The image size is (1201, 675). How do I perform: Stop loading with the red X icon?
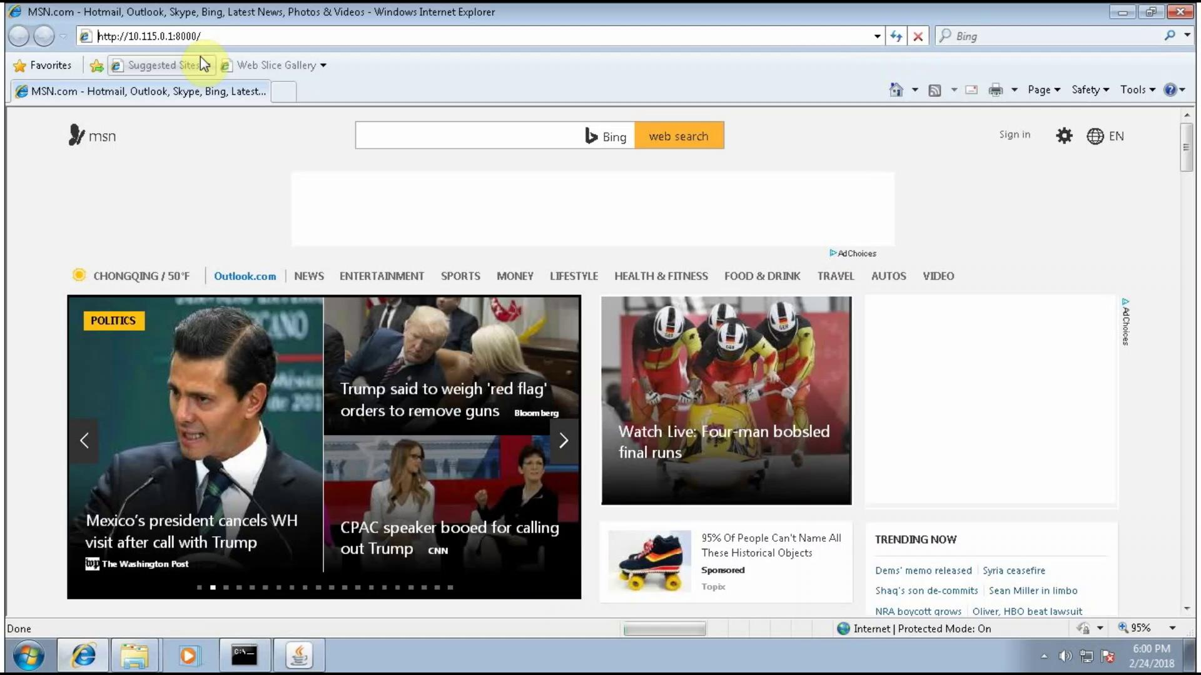point(918,36)
